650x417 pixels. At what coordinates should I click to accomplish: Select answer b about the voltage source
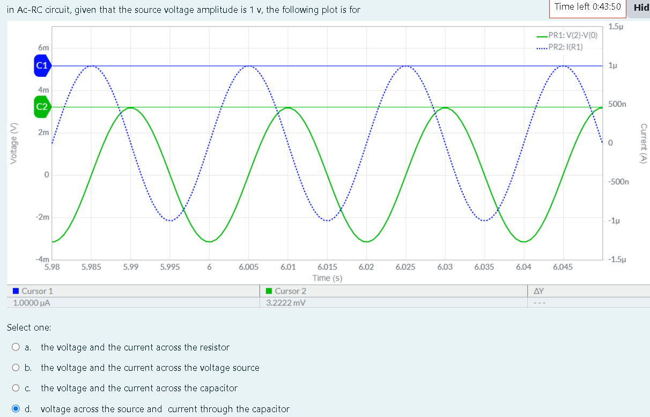point(16,367)
